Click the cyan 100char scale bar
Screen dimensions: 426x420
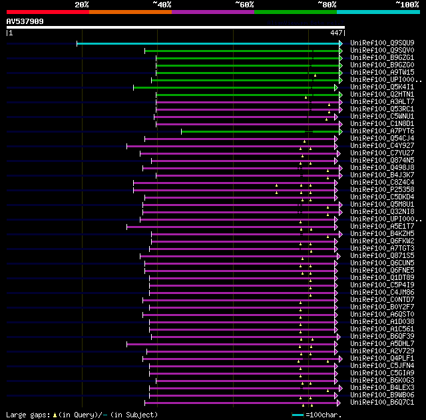click(x=298, y=415)
